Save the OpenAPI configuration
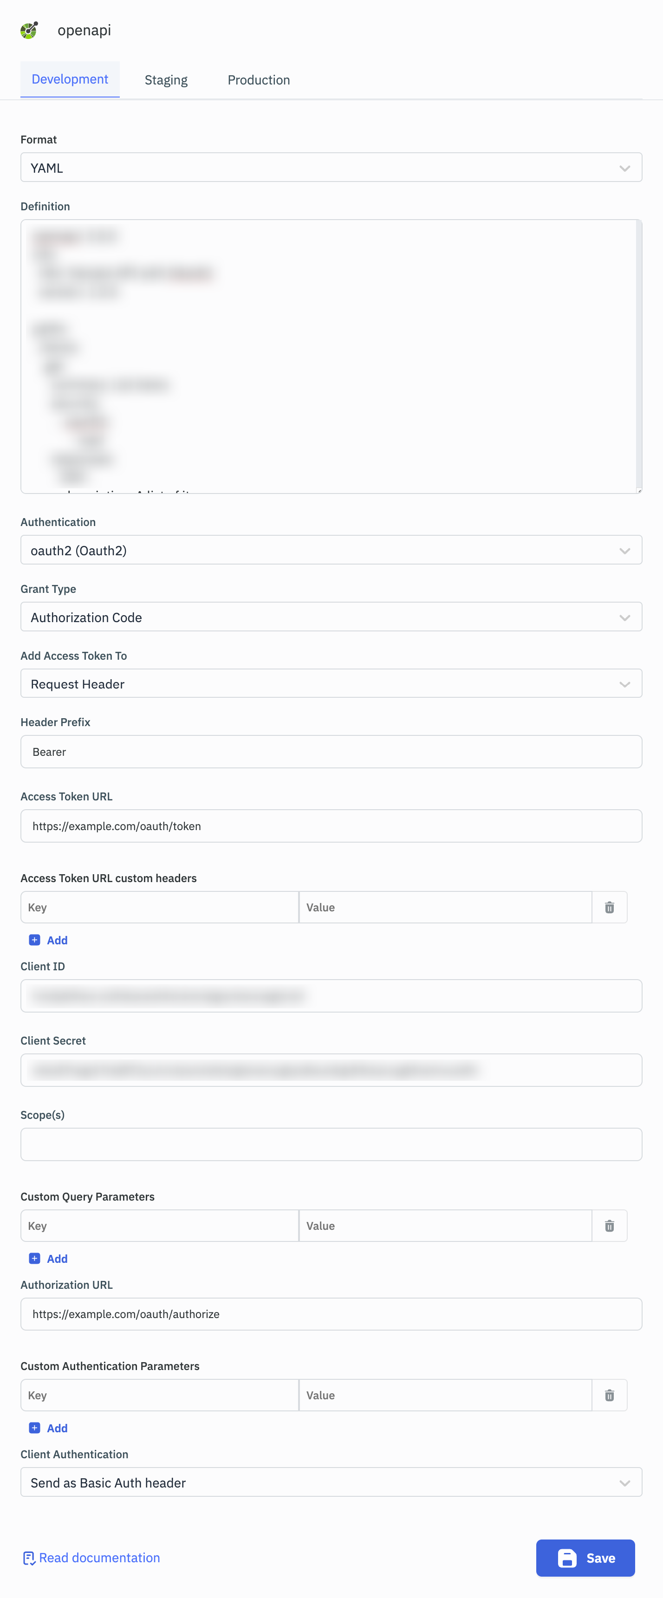Image resolution: width=663 pixels, height=1598 pixels. click(585, 1557)
